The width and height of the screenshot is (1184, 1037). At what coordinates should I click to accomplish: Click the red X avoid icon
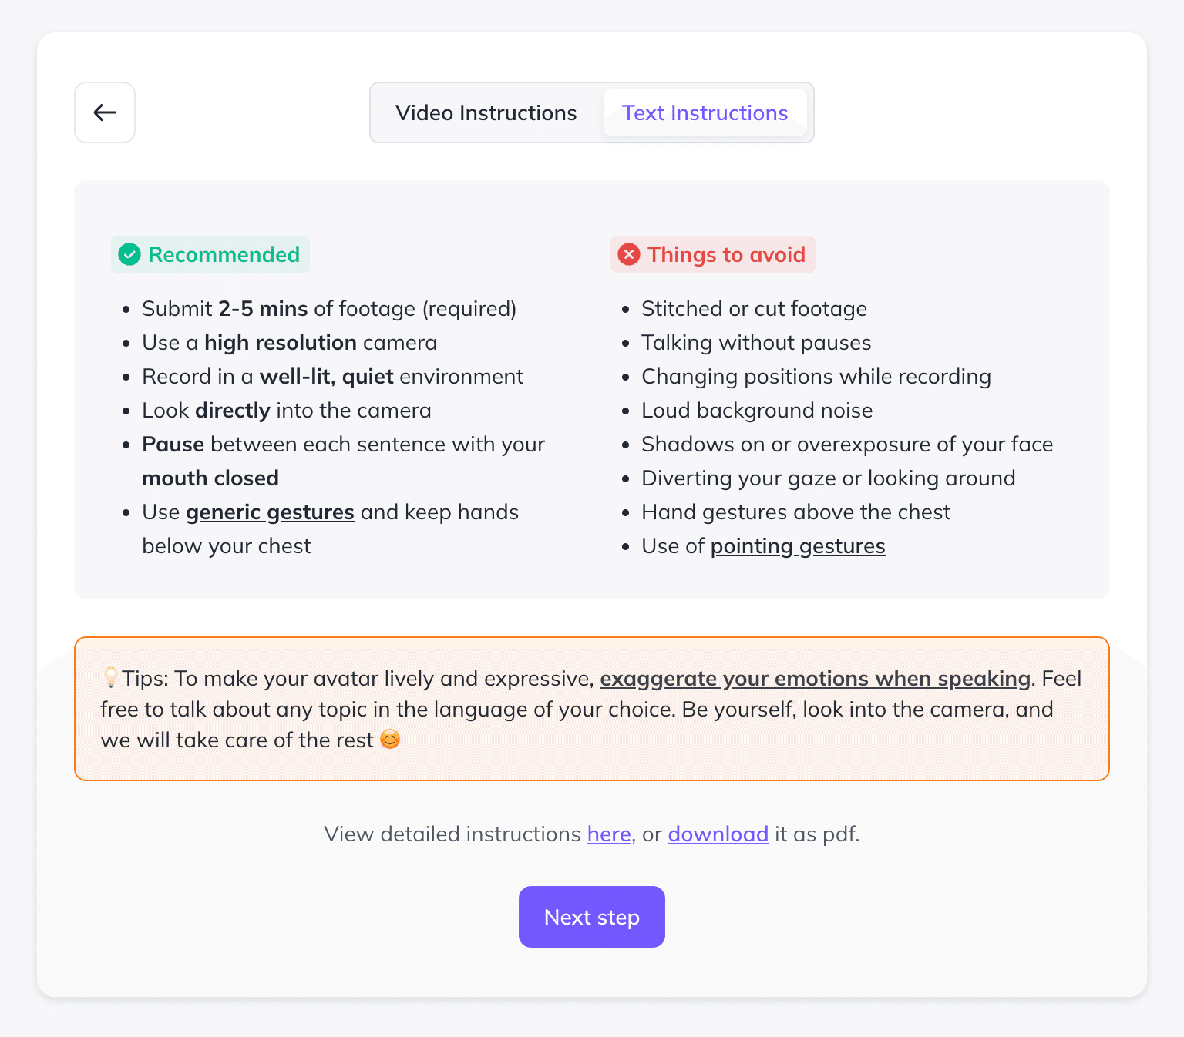coord(629,254)
